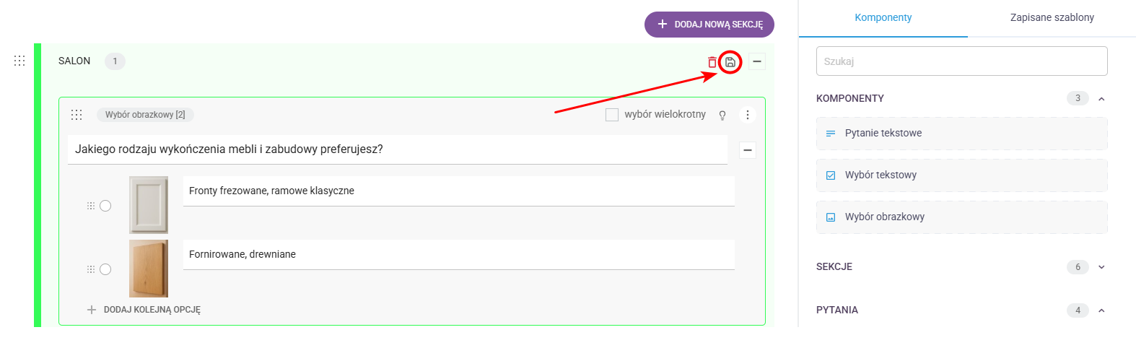Screen dimensions: 1136x348
Task: Click the Dodaj nową sekcję button
Action: [709, 25]
